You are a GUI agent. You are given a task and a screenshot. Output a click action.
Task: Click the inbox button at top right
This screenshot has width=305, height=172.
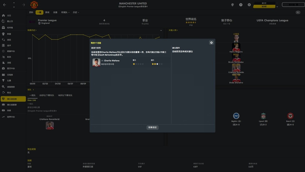[293, 5]
